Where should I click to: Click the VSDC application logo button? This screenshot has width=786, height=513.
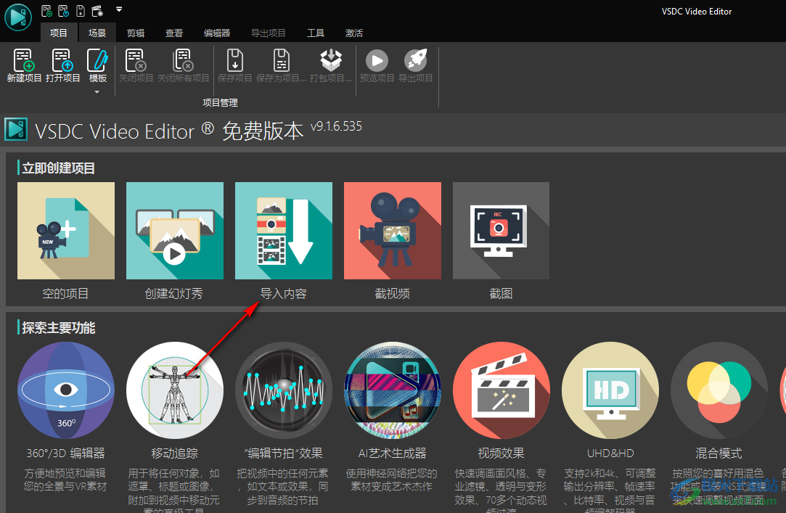(x=18, y=17)
